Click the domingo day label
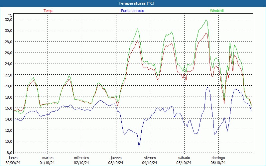 point(218,158)
